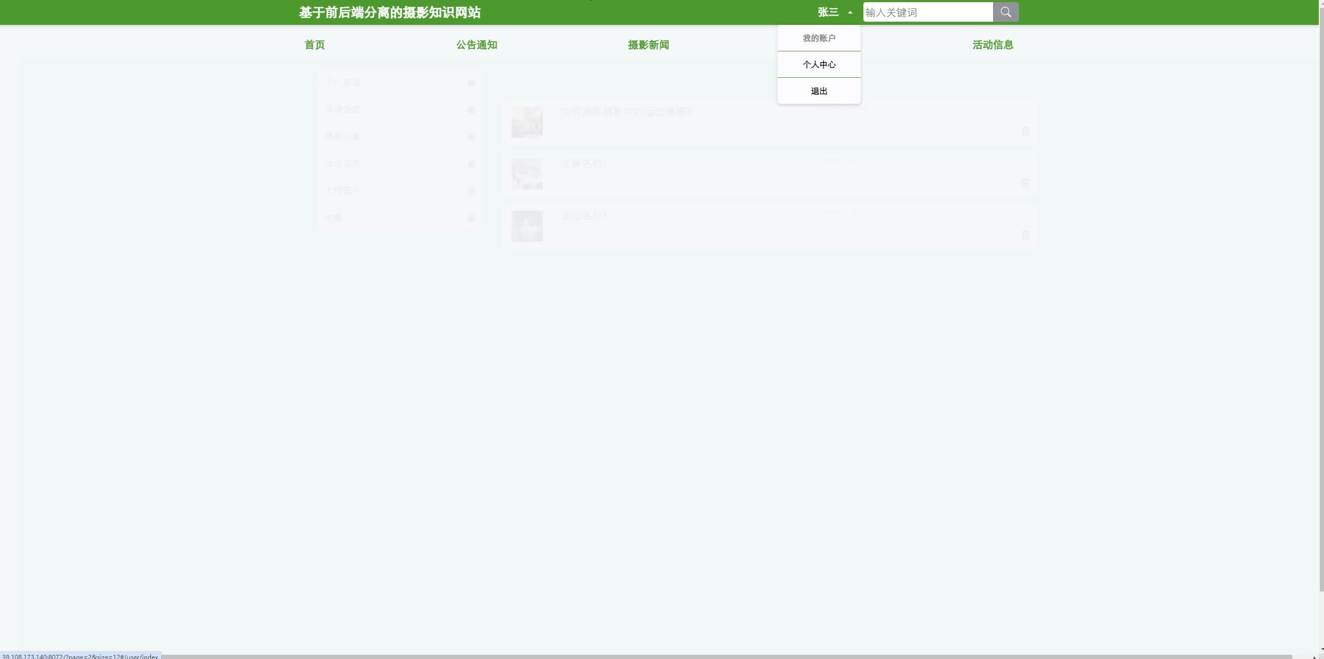This screenshot has width=1324, height=659.
Task: Go to 首页 navigation tab
Action: point(314,45)
